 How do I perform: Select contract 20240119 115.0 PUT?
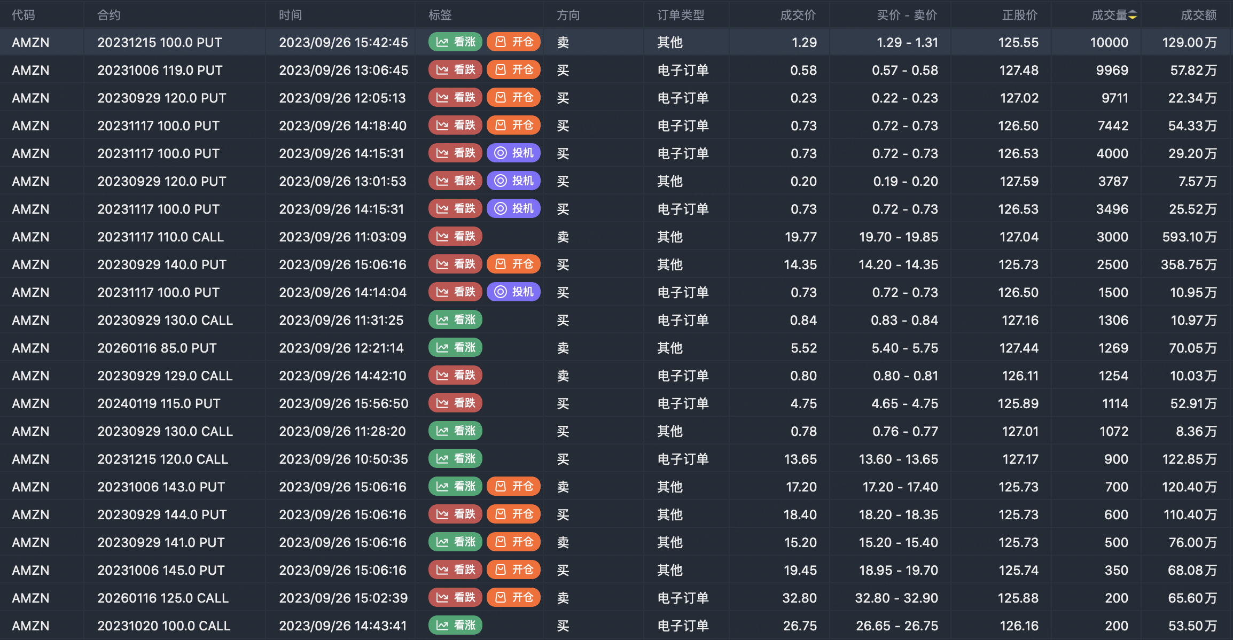(159, 403)
